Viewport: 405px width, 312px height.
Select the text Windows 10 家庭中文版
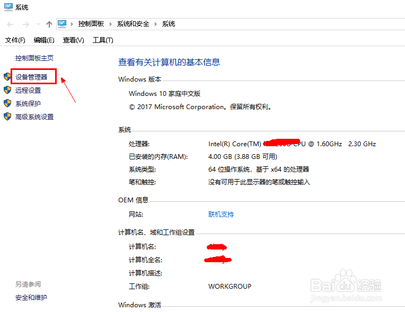164,93
